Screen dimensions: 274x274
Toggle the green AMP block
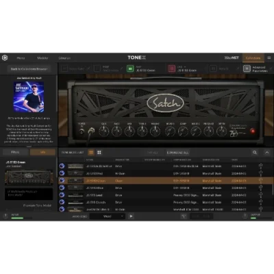[130, 68]
